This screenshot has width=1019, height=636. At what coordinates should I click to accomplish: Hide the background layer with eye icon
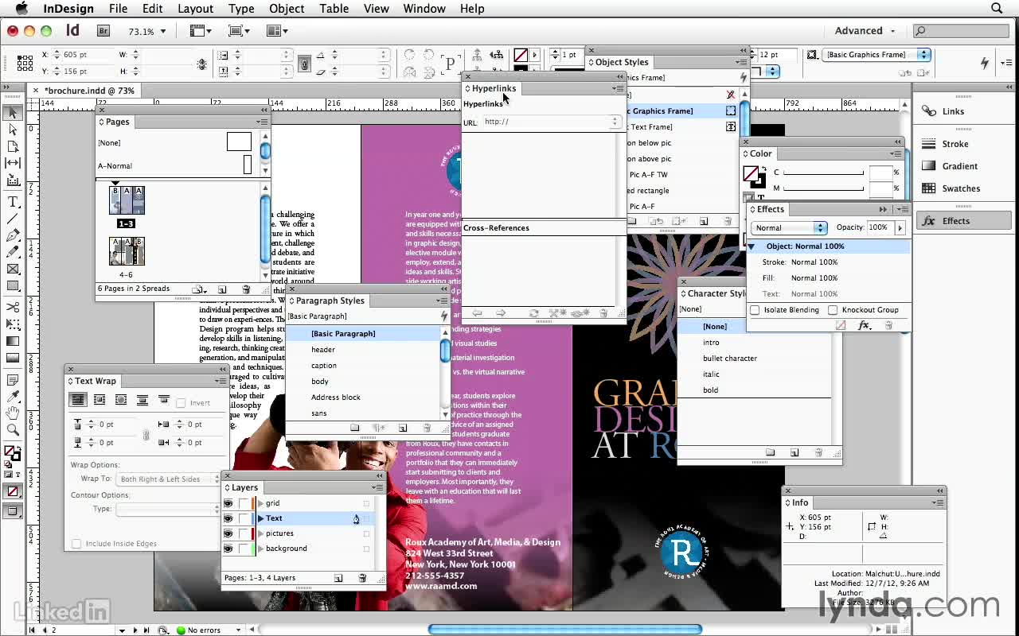click(228, 549)
